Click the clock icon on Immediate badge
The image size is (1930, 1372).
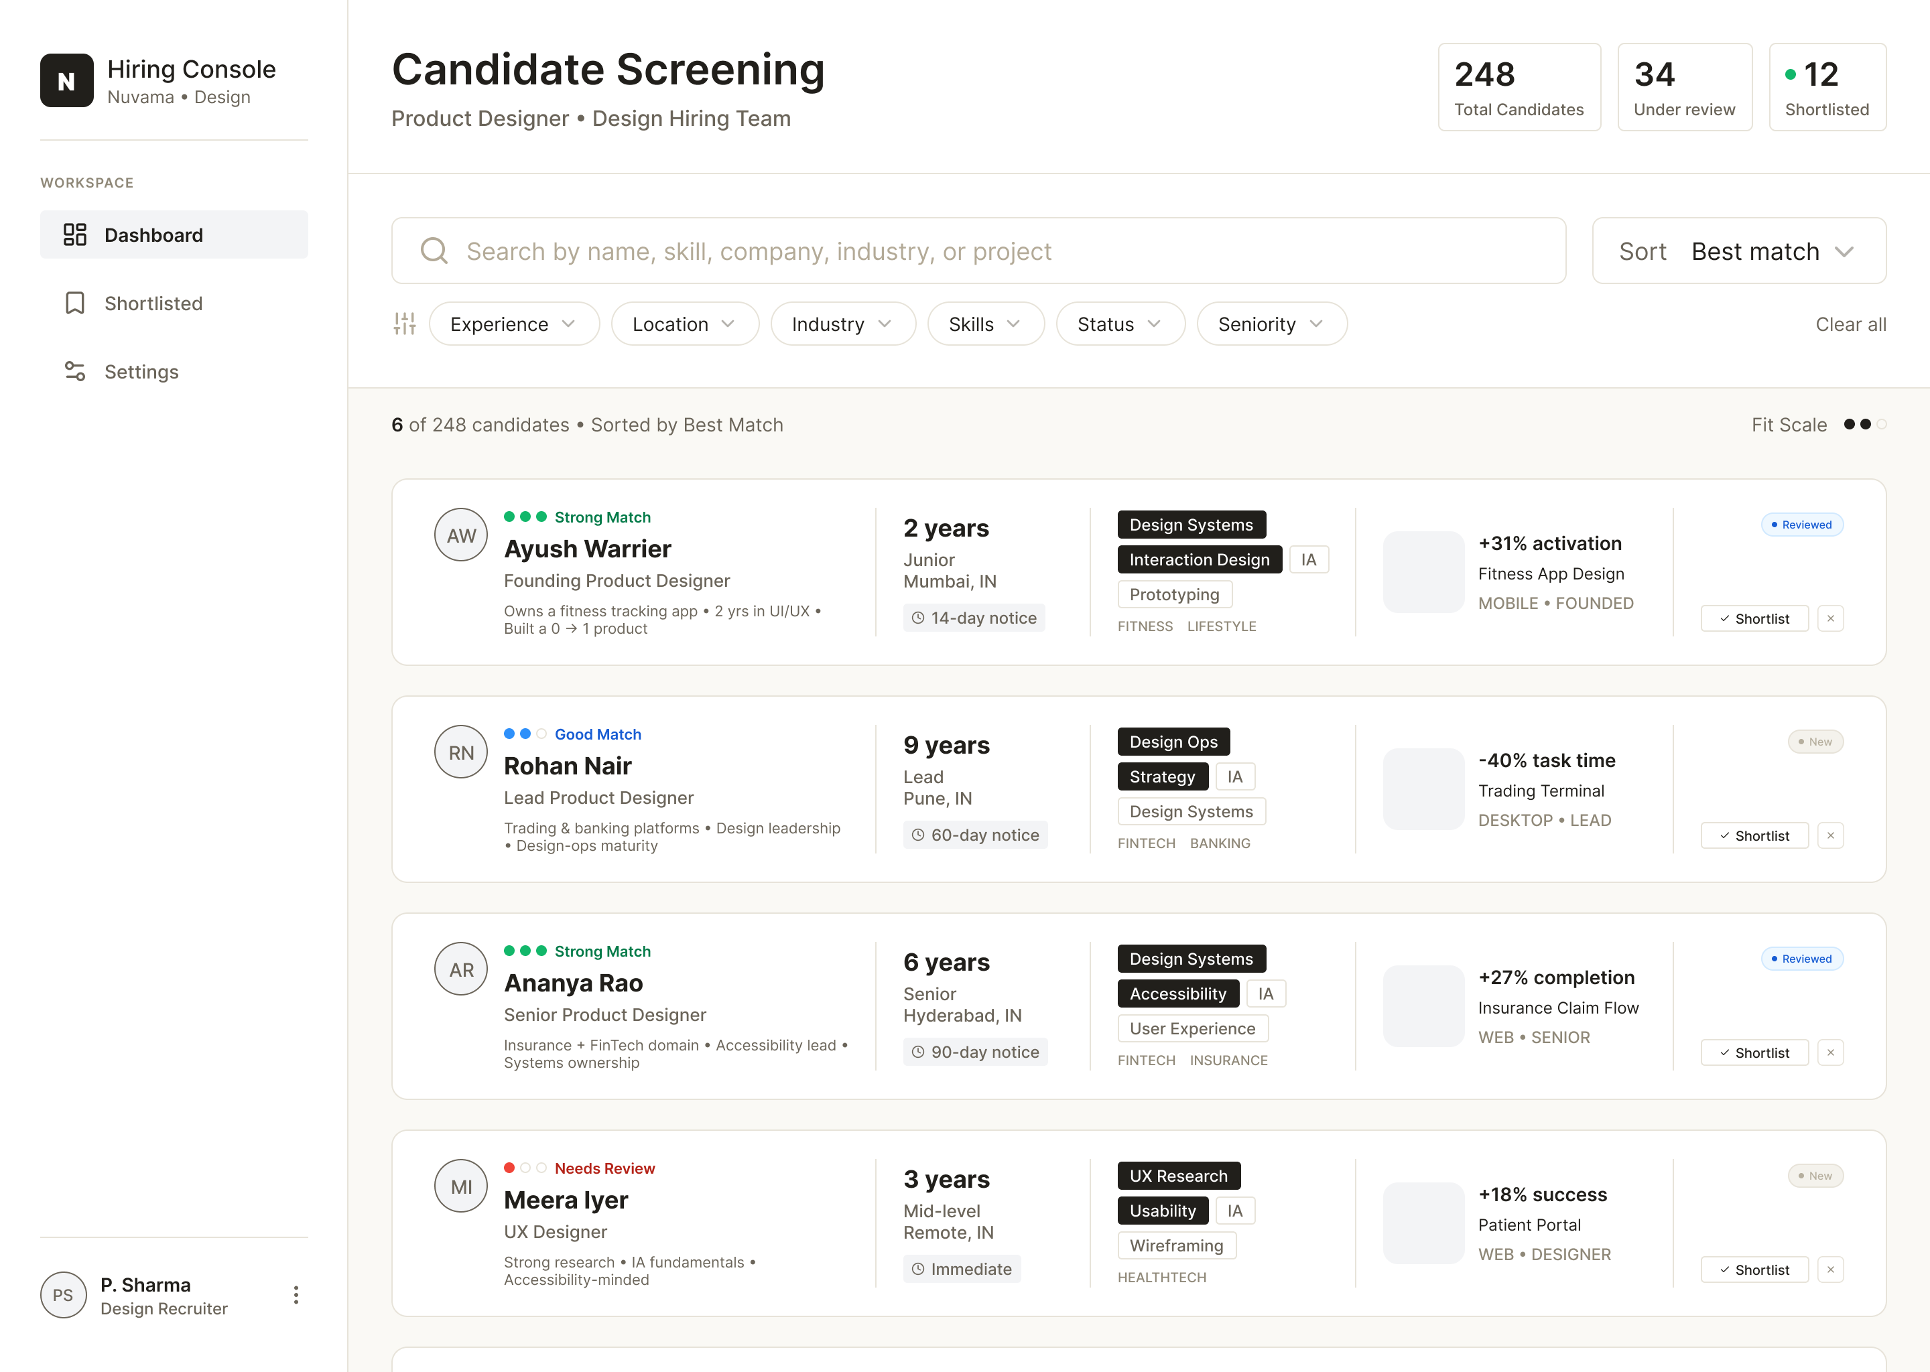tap(919, 1270)
